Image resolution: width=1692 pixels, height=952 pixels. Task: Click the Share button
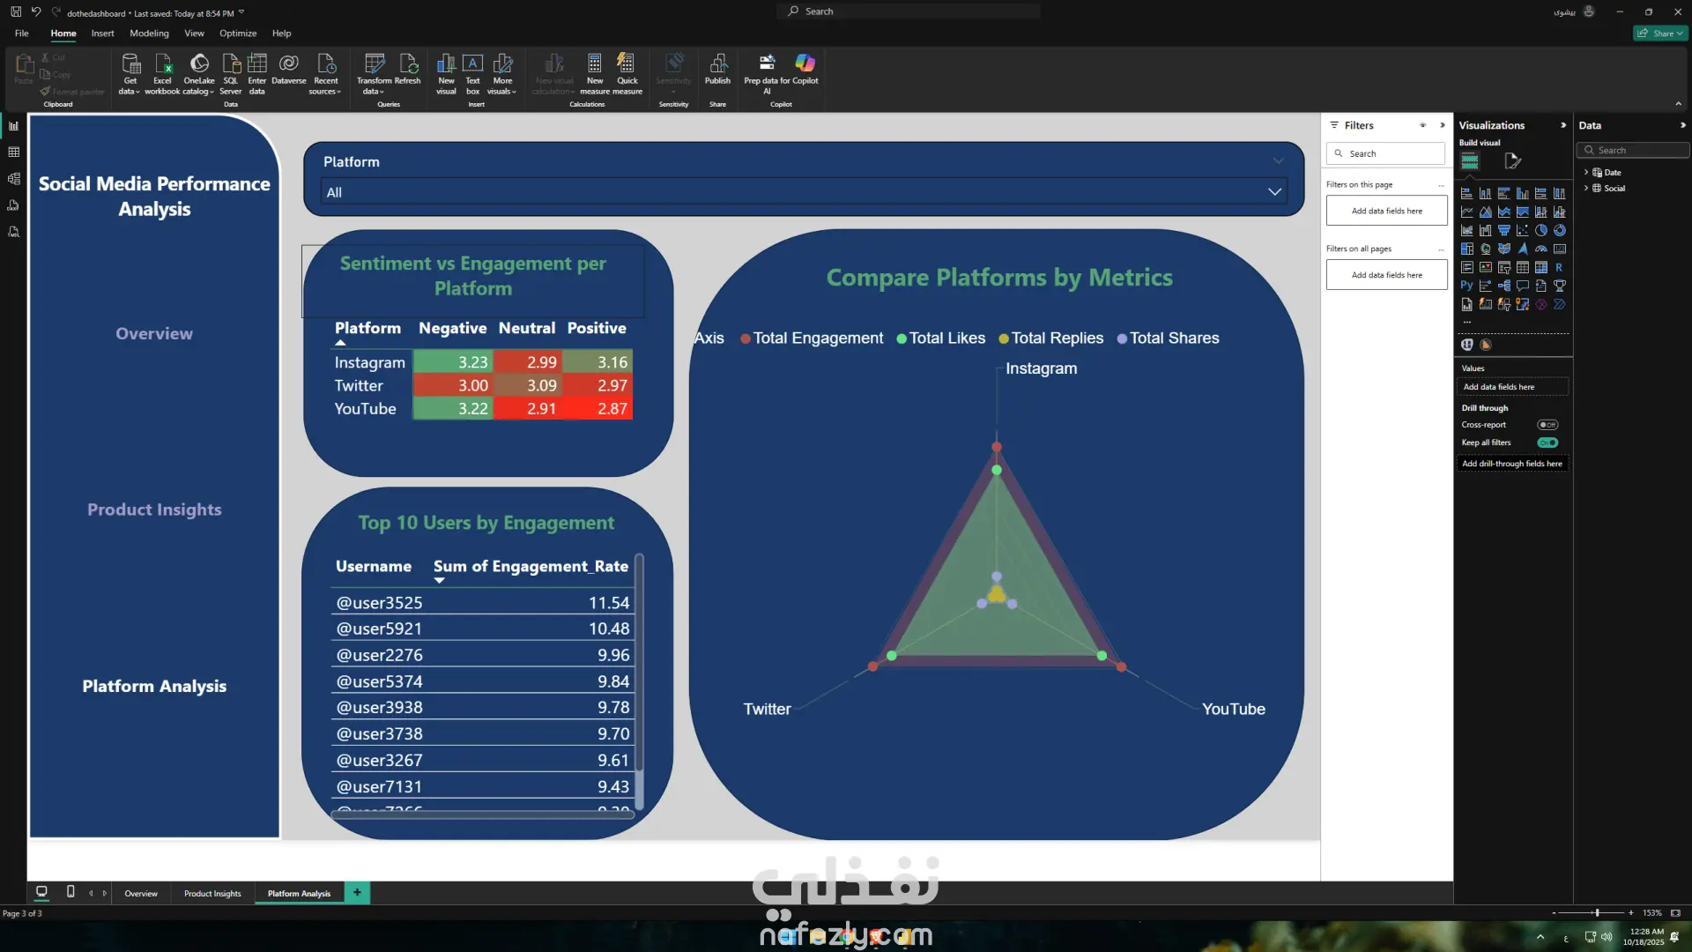click(1660, 33)
